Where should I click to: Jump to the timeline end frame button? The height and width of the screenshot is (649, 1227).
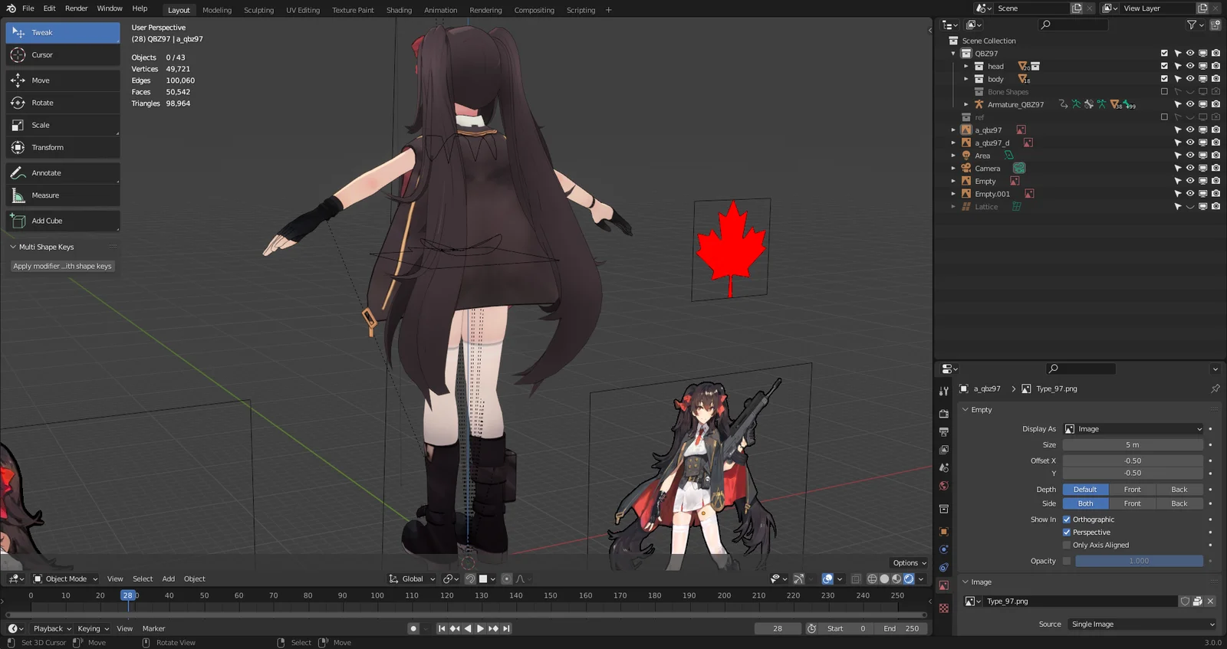click(x=506, y=628)
